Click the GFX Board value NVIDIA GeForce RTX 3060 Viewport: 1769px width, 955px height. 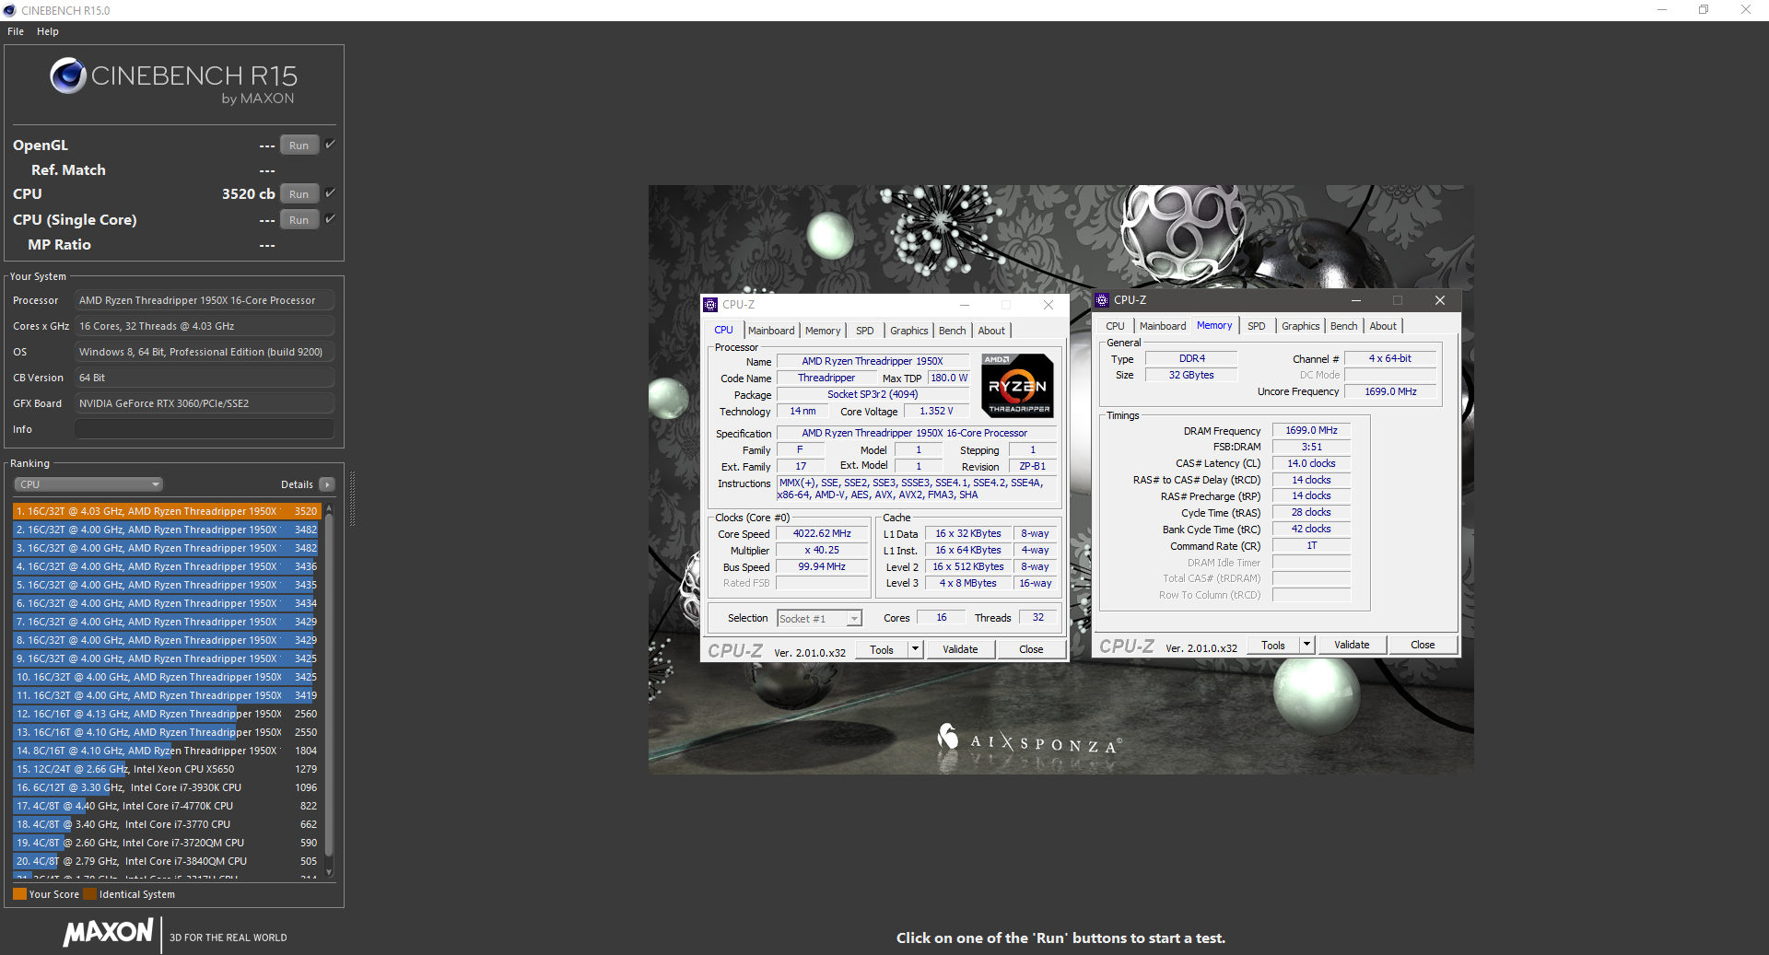205,403
